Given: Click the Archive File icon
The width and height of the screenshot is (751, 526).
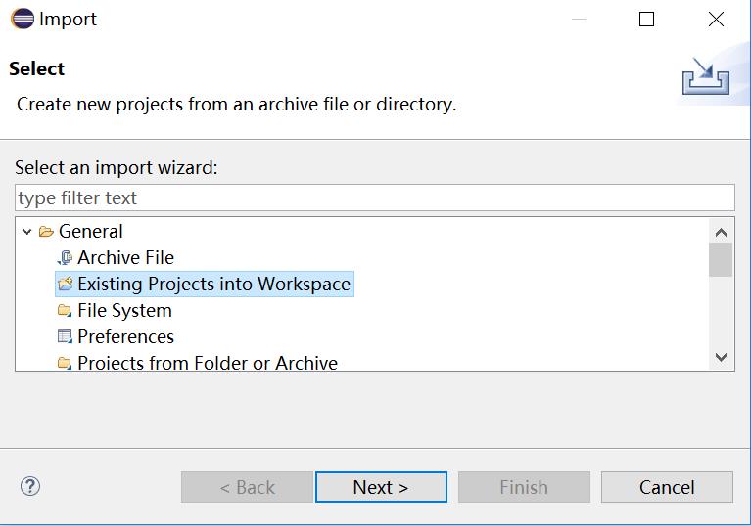Looking at the screenshot, I should 65,258.
